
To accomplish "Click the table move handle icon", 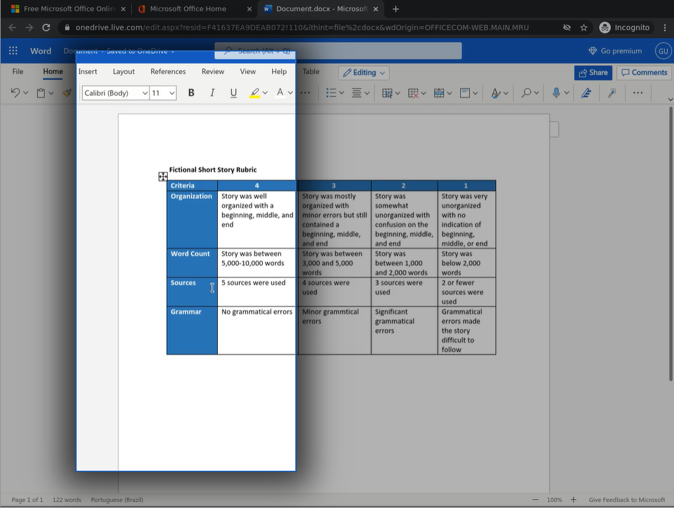I will [x=163, y=177].
